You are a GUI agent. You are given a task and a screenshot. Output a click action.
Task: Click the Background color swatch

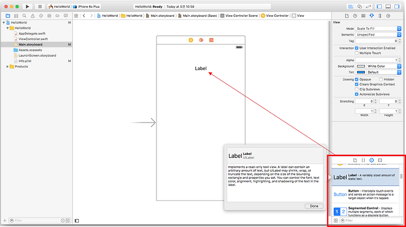(x=361, y=66)
